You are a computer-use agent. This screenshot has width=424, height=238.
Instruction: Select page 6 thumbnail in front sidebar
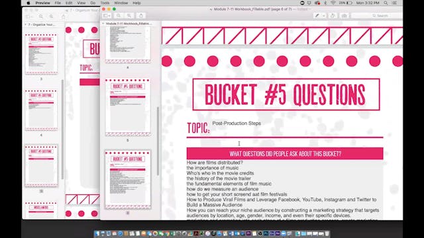(128, 180)
